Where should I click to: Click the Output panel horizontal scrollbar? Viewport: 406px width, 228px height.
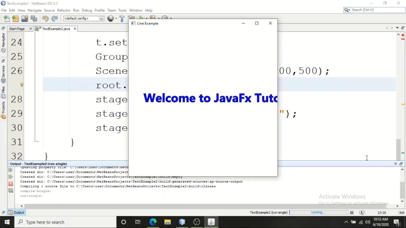pyautogui.click(x=209, y=206)
